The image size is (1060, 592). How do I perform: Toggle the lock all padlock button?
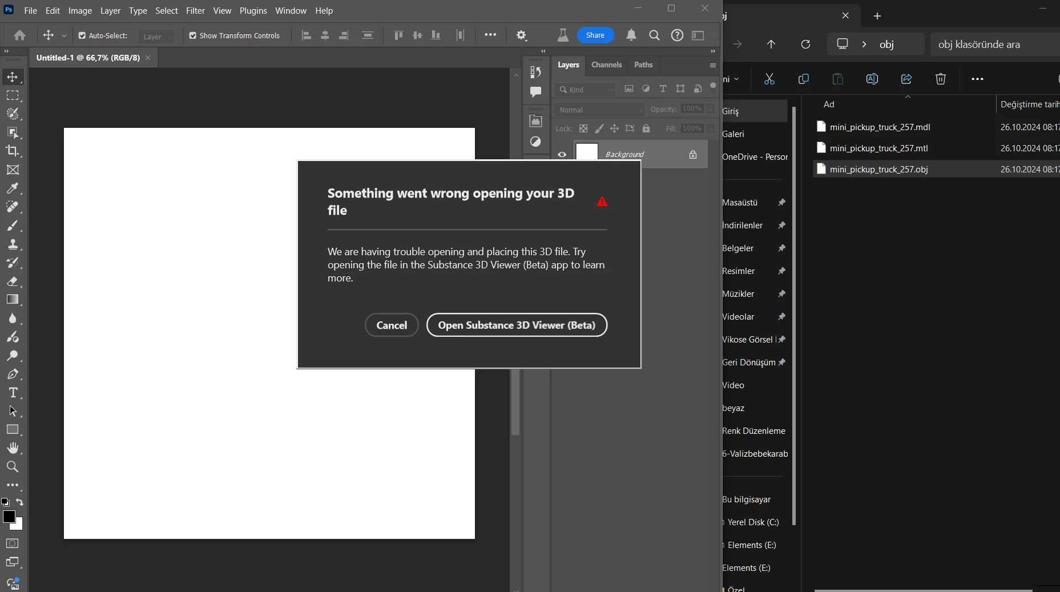(646, 128)
